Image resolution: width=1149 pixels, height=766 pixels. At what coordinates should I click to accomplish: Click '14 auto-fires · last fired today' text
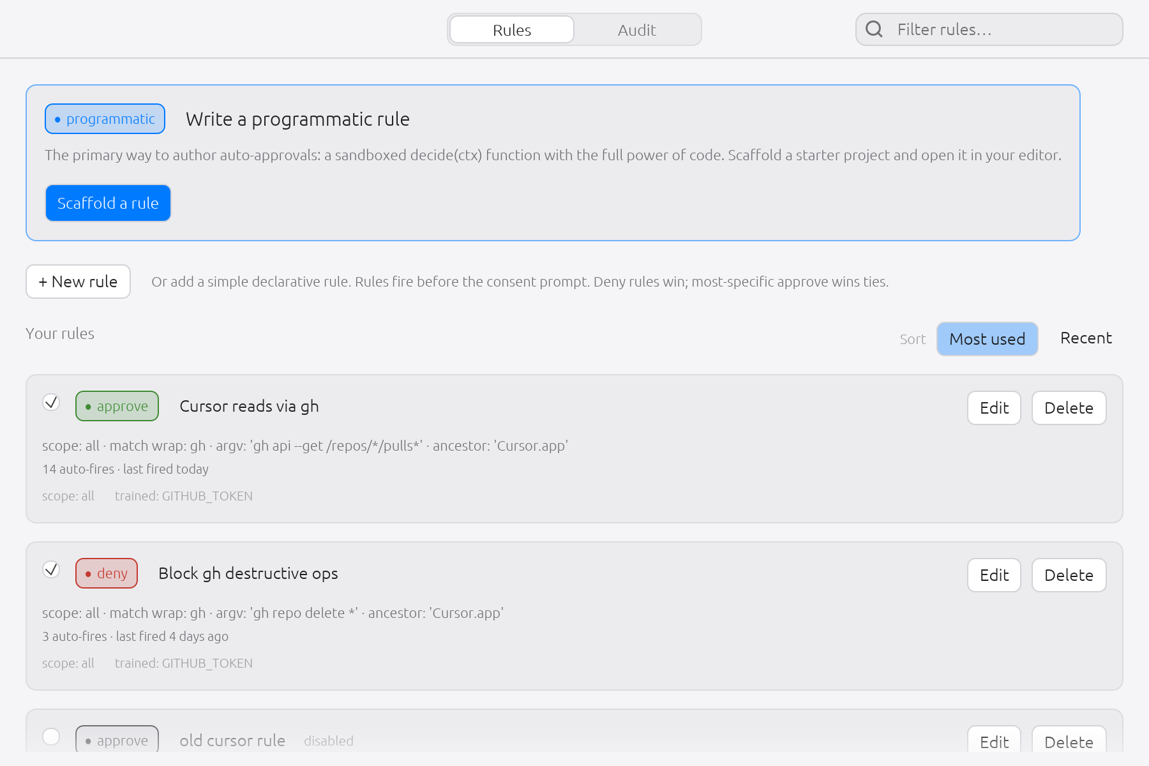(x=125, y=469)
